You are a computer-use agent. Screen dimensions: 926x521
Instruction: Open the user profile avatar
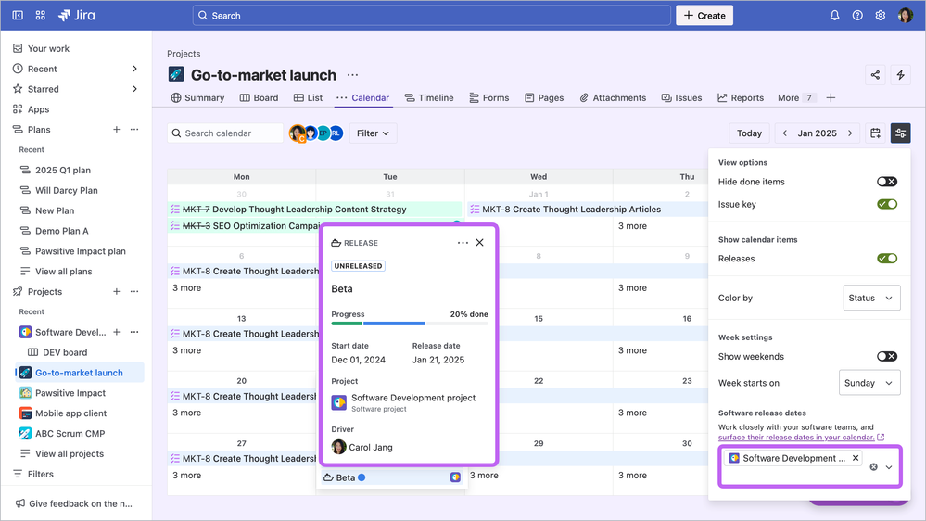pos(906,16)
